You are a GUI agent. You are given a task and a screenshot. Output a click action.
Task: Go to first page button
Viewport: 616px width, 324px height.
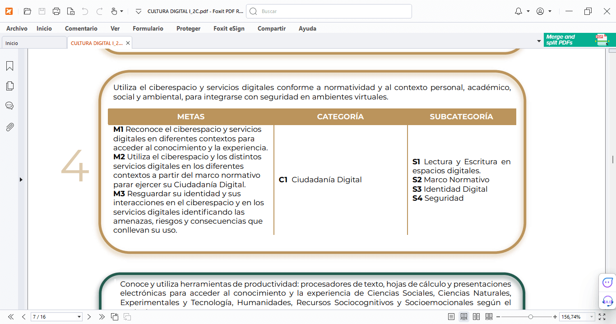point(11,317)
